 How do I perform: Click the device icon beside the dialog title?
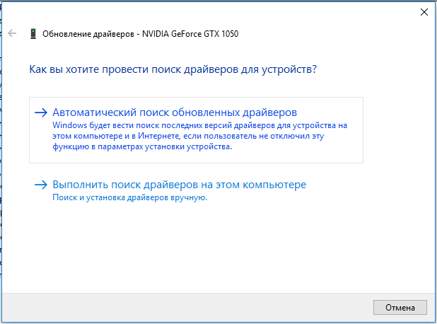point(33,33)
